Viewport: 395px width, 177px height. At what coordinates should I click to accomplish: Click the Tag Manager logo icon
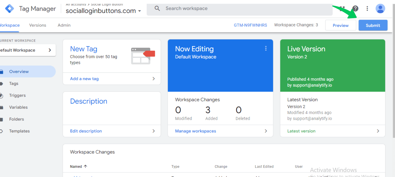10,9
